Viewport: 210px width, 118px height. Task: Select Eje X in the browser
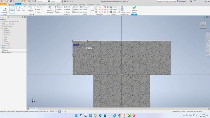[6, 37]
